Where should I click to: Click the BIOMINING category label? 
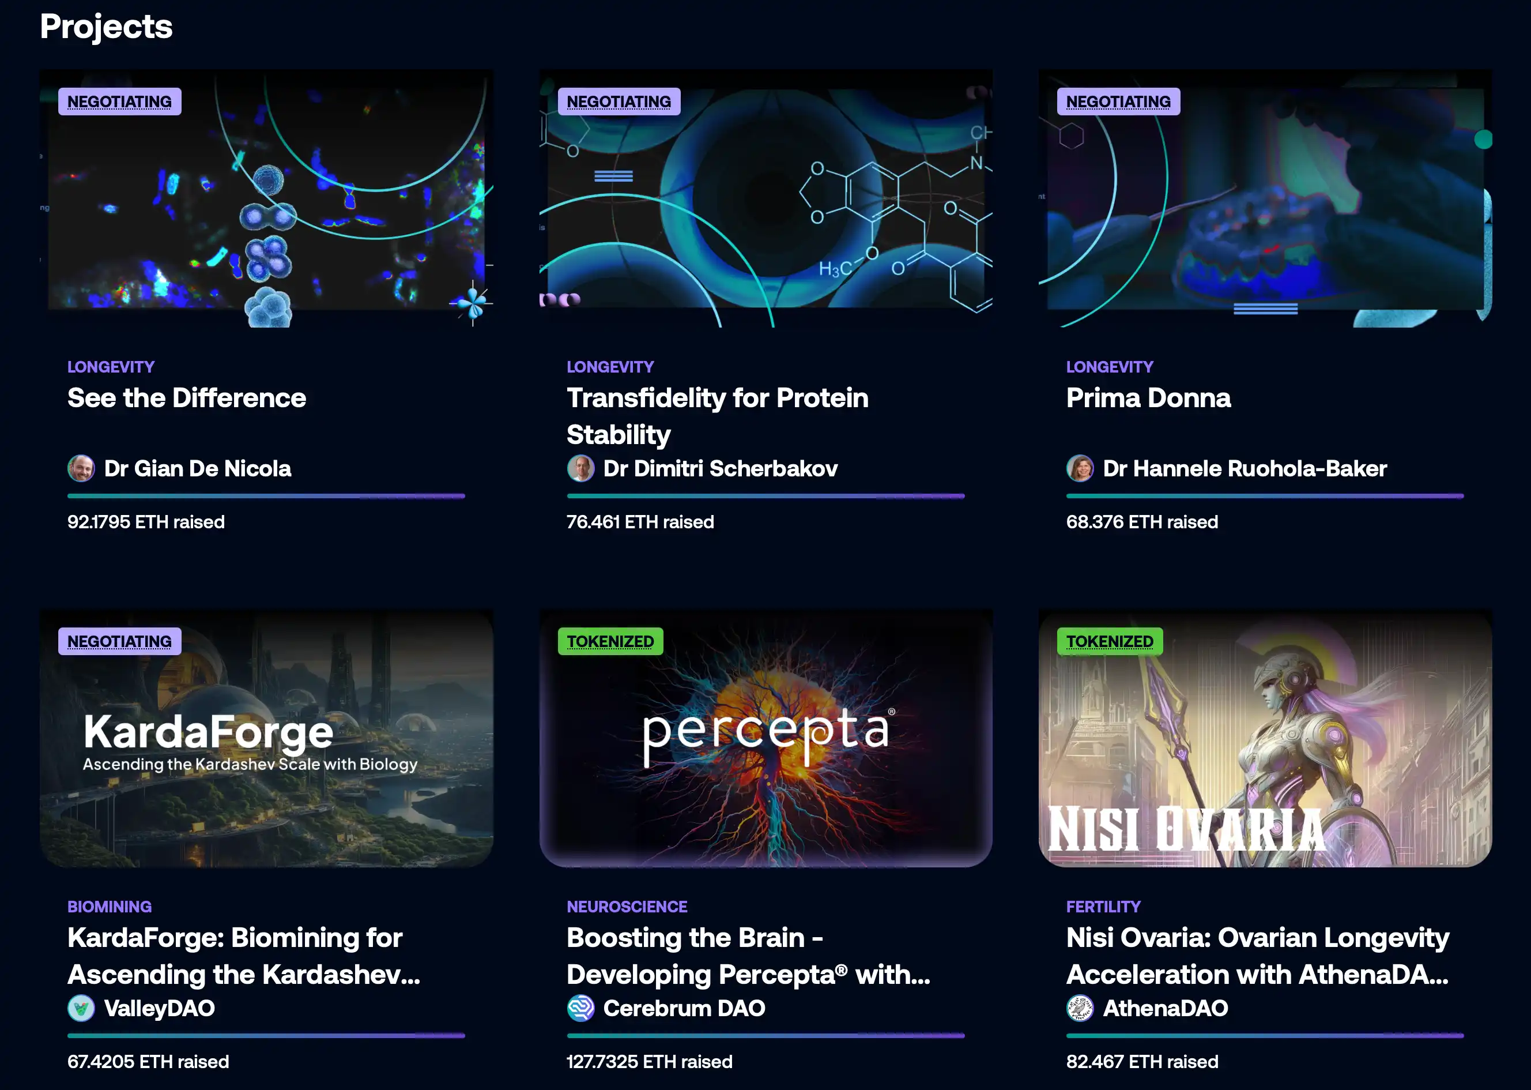[110, 907]
